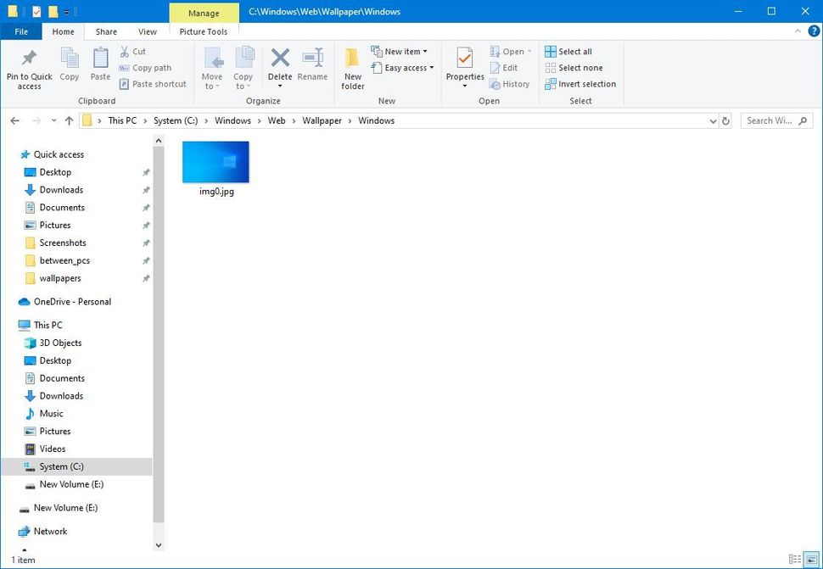Viewport: 823px width, 569px height.
Task: Open the address bar history dropdown
Action: point(712,120)
